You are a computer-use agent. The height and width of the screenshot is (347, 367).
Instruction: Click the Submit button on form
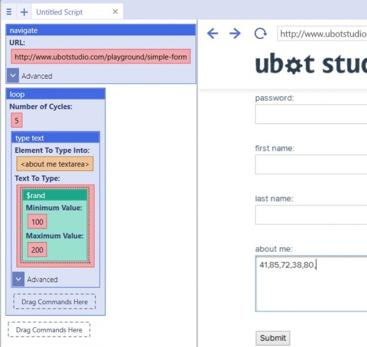[x=273, y=338]
